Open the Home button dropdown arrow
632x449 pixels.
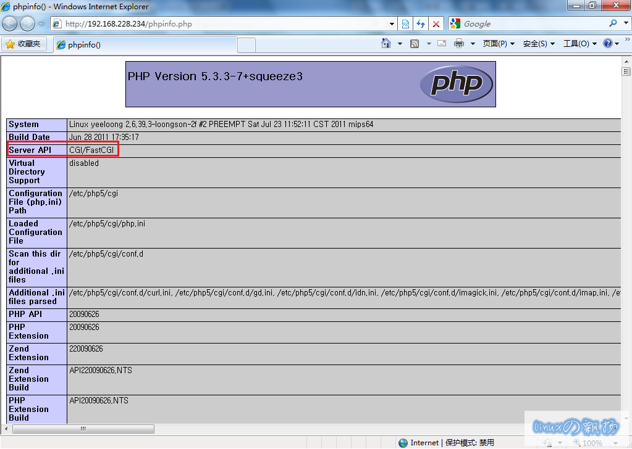pyautogui.click(x=400, y=44)
